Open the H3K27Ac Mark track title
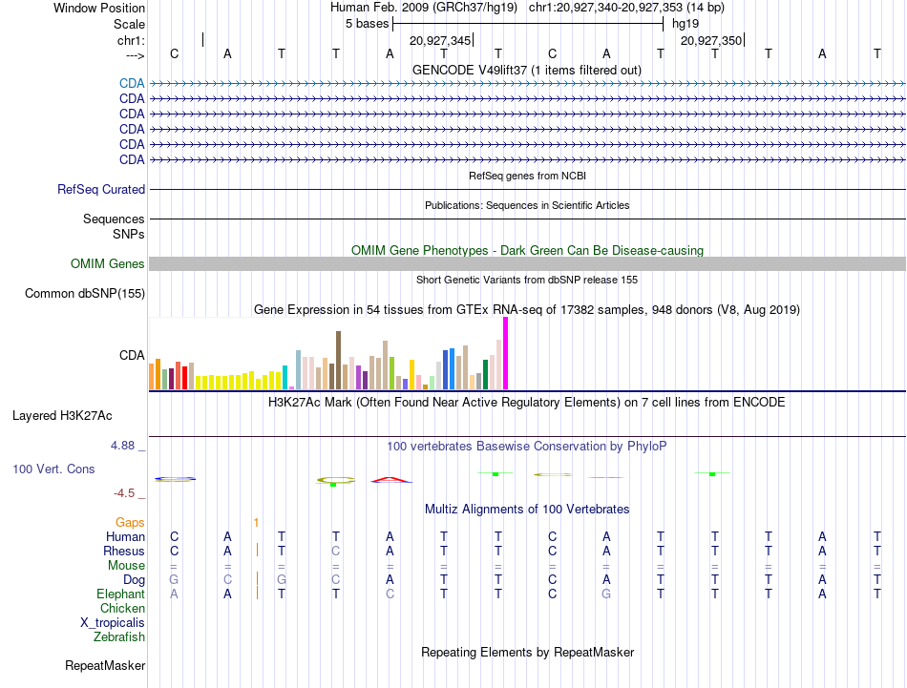This screenshot has width=907, height=688. coord(527,403)
